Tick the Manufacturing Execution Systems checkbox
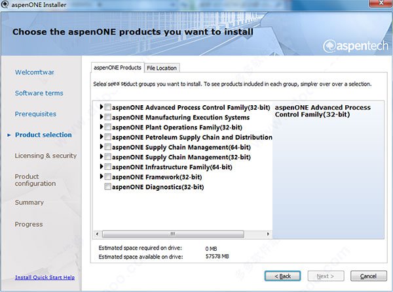Image resolution: width=393 pixels, height=292 pixels. tap(108, 117)
